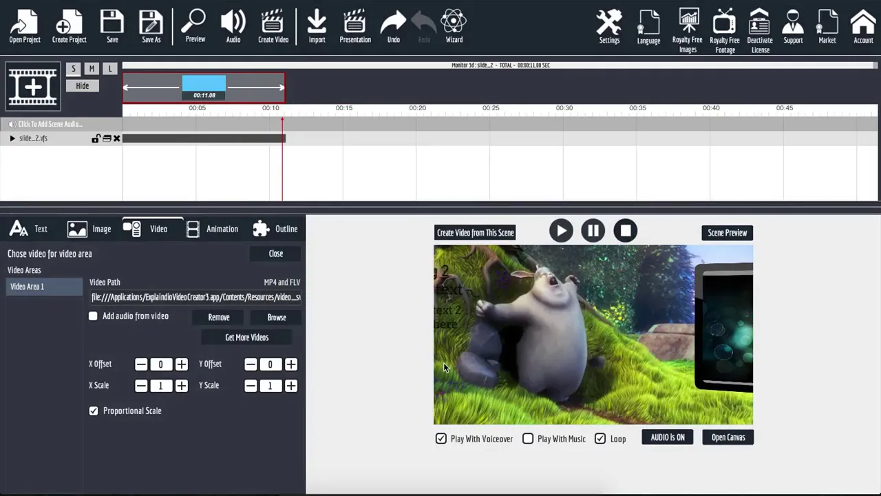
Task: Open the Language options
Action: 648,27
